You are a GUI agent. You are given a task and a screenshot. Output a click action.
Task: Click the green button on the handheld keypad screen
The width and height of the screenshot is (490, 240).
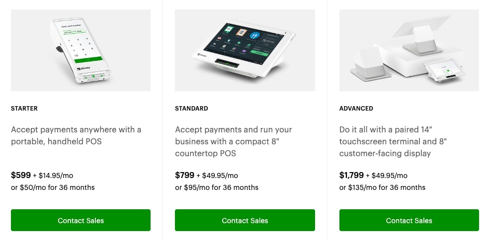pos(88,59)
